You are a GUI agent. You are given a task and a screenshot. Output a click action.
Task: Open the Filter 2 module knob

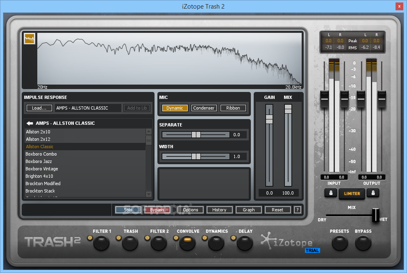[159, 243]
